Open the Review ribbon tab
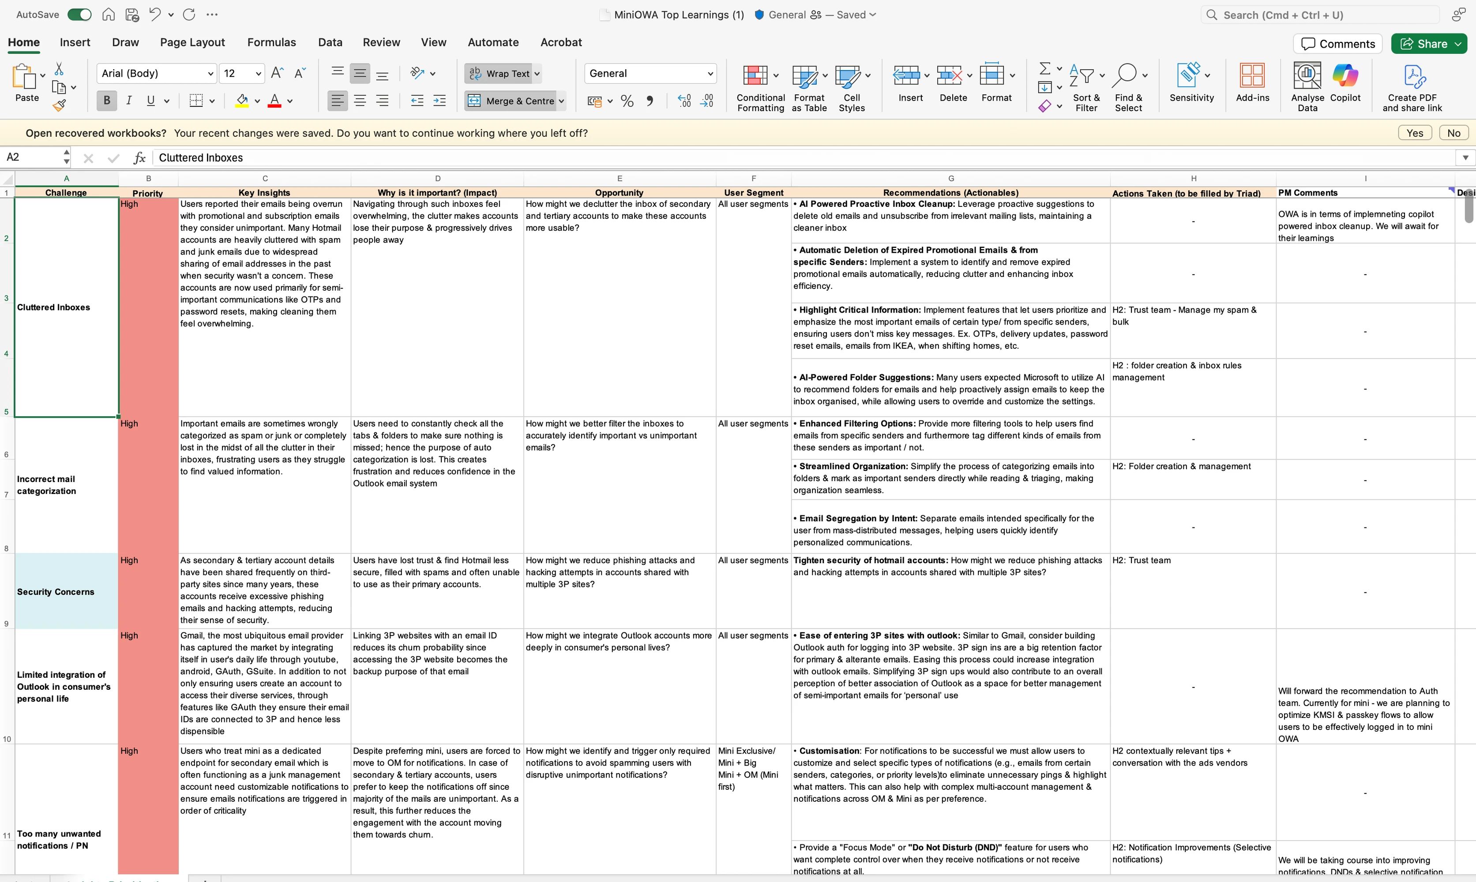 381,42
